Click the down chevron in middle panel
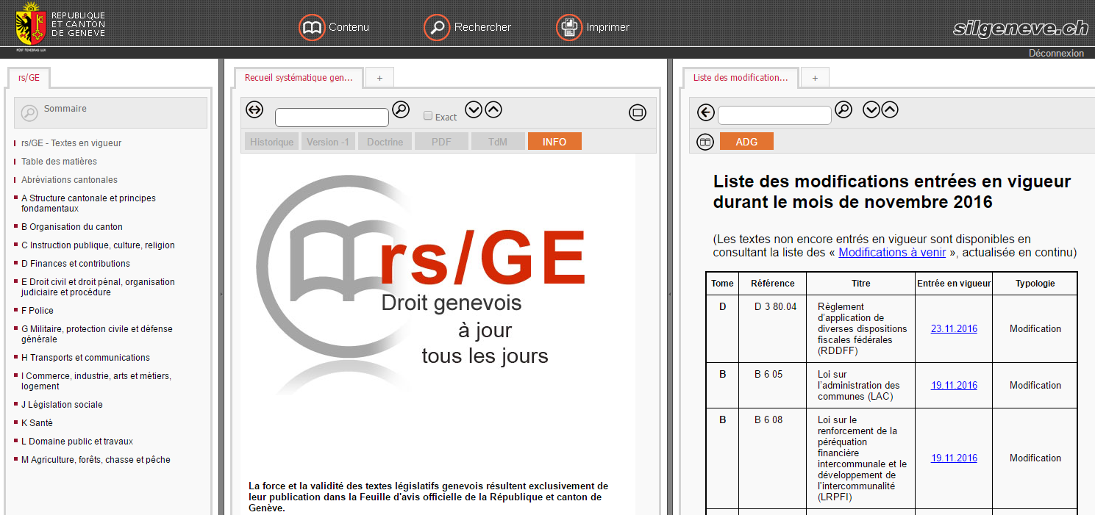This screenshot has height=515, width=1095. pyautogui.click(x=474, y=110)
